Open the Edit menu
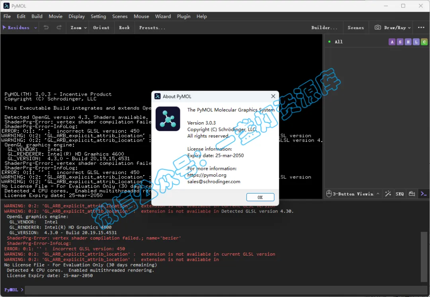 (x=21, y=16)
